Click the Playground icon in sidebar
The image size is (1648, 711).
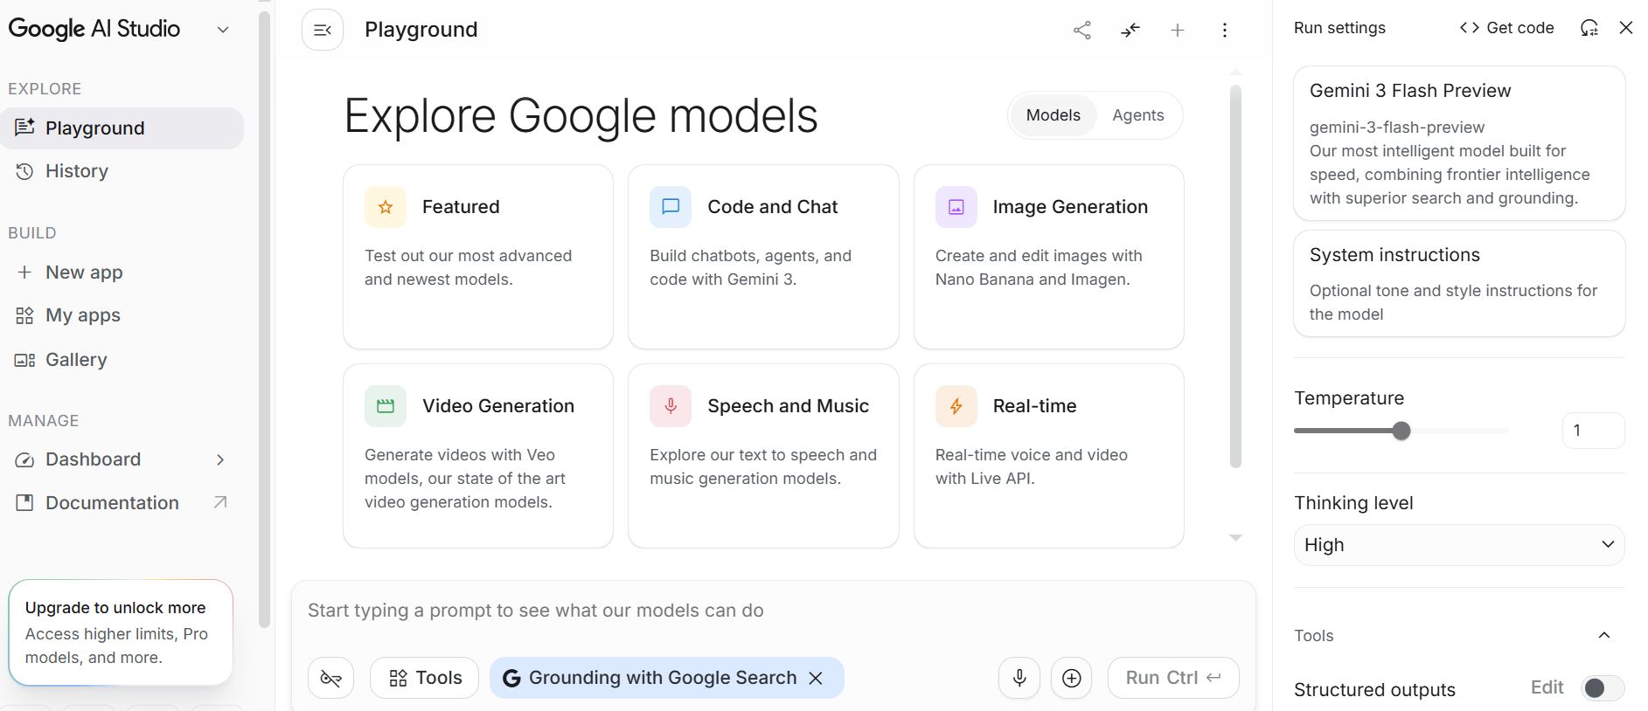point(24,128)
